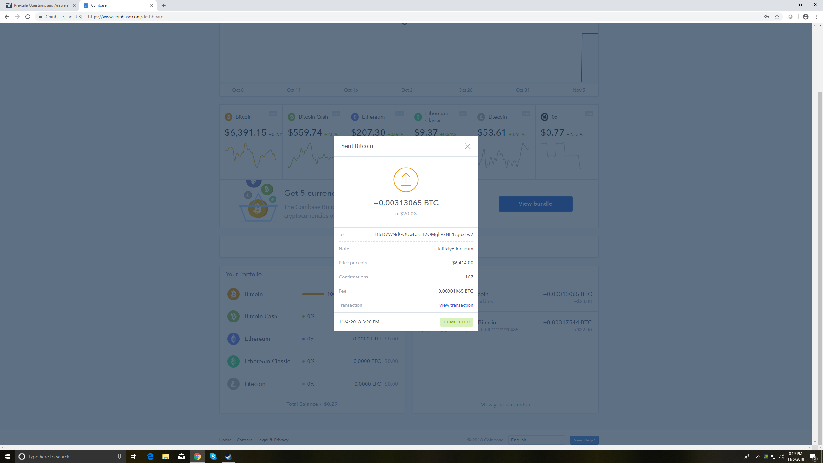Open Skype from taskbar
Viewport: 823px width, 463px height.
click(x=213, y=457)
